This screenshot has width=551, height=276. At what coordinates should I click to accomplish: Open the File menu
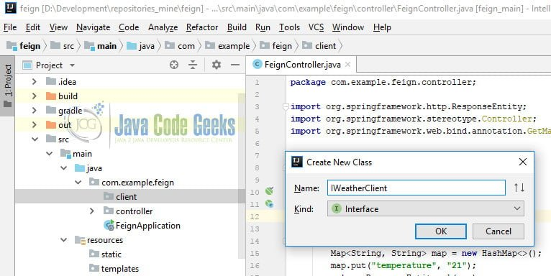[10, 27]
